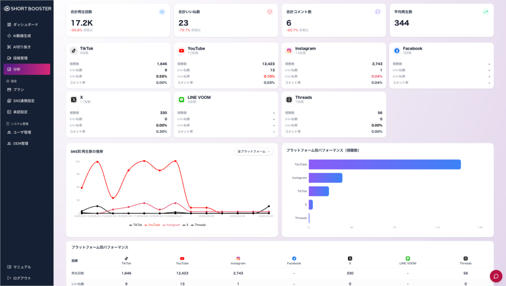Click the eye icon on total views card
506x286 pixels.
point(162,12)
